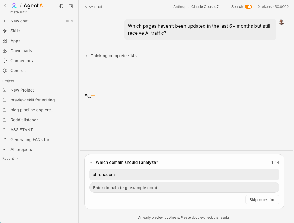Click the Agent A logo
Screen dimensions: 294x223
33,6
